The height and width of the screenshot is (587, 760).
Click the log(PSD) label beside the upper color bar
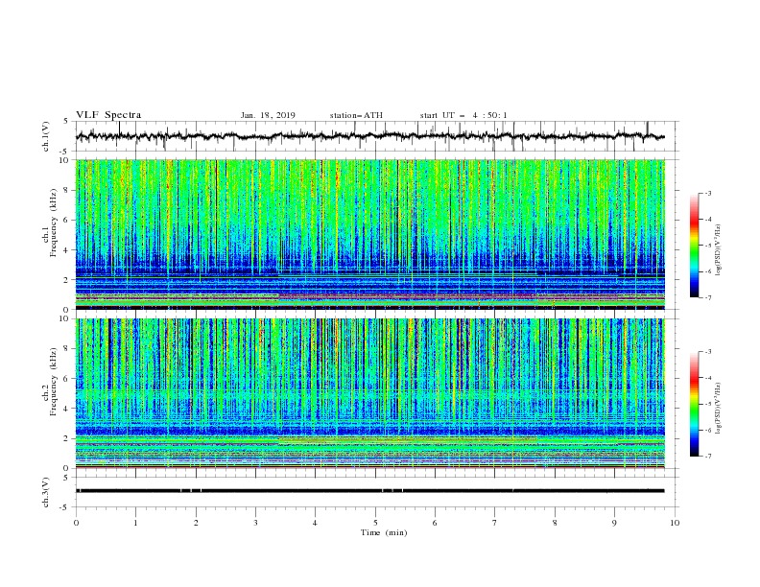pos(719,250)
